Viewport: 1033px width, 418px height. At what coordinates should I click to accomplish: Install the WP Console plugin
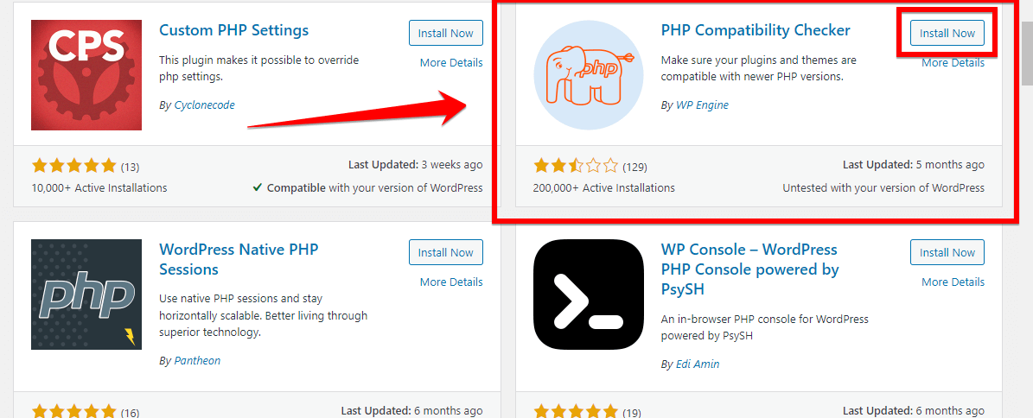tap(947, 253)
